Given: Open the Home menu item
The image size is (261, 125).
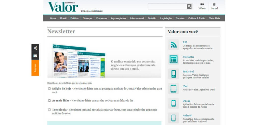Looking at the screenshot, I should click(53, 18).
